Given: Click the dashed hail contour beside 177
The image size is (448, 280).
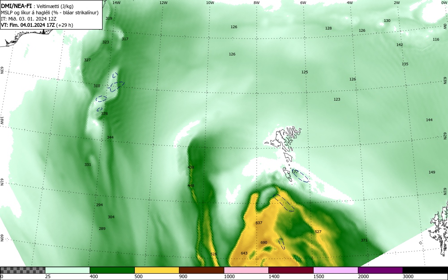Looking at the screenshot, I should tap(301, 176).
